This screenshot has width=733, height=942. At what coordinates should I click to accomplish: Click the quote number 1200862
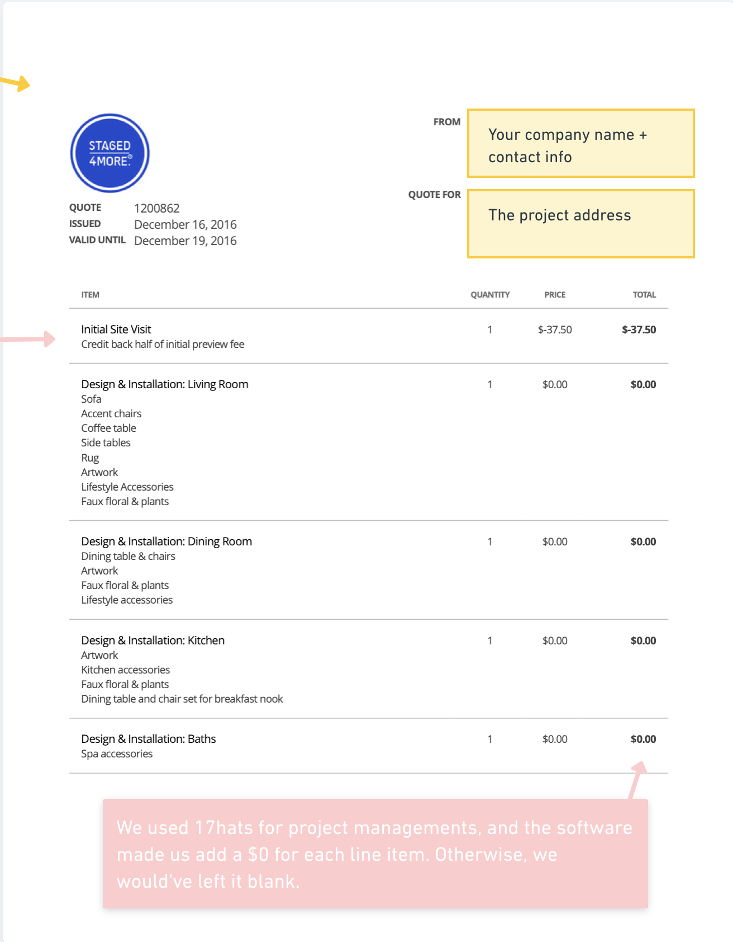pyautogui.click(x=157, y=208)
